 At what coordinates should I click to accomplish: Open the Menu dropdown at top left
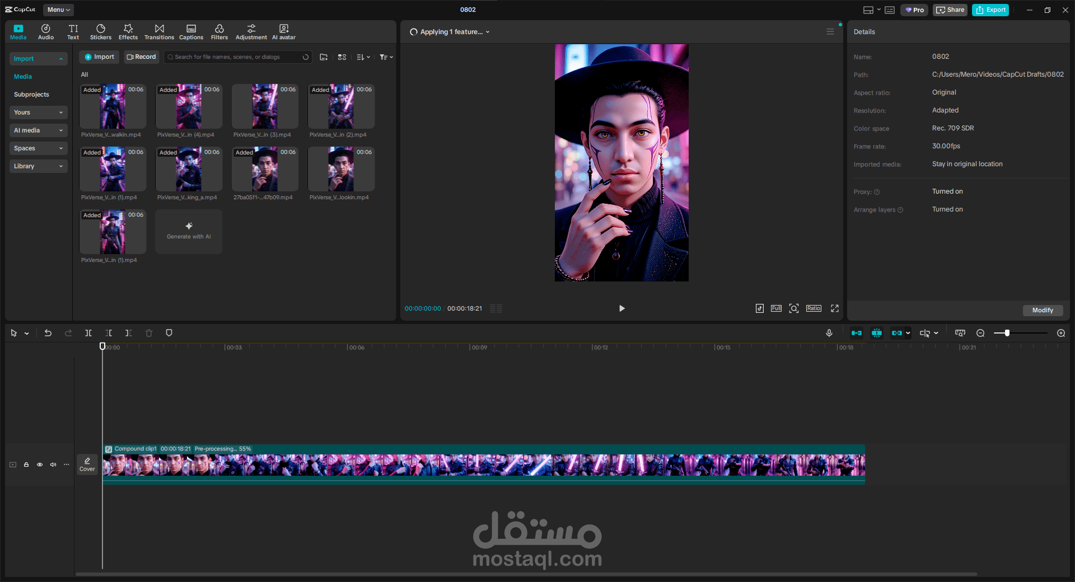[x=58, y=10]
